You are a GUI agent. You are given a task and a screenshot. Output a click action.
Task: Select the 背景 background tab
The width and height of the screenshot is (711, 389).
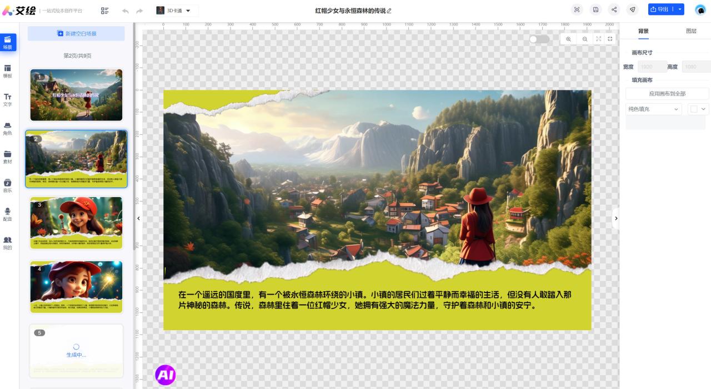pos(643,31)
